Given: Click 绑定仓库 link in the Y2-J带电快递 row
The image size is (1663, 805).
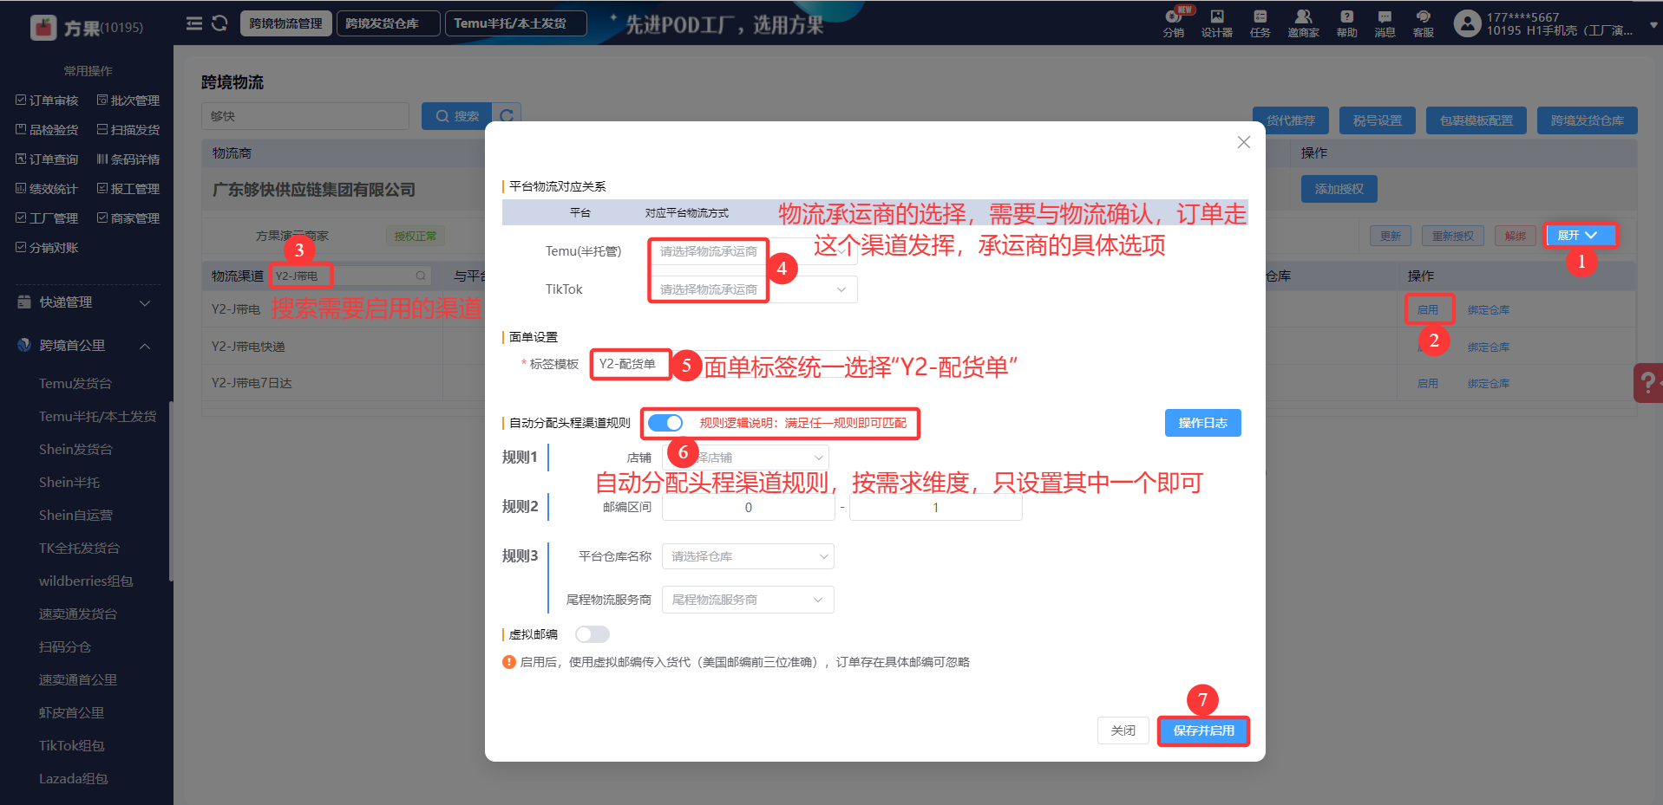Looking at the screenshot, I should tap(1489, 347).
